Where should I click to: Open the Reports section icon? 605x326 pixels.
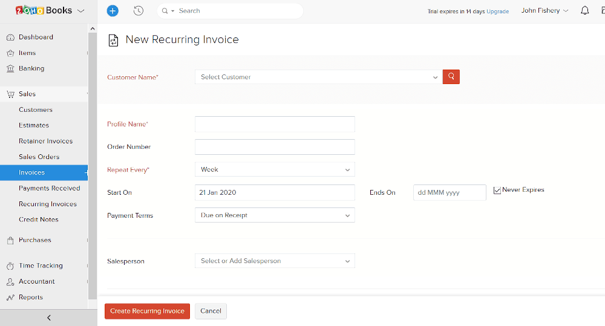(10, 298)
